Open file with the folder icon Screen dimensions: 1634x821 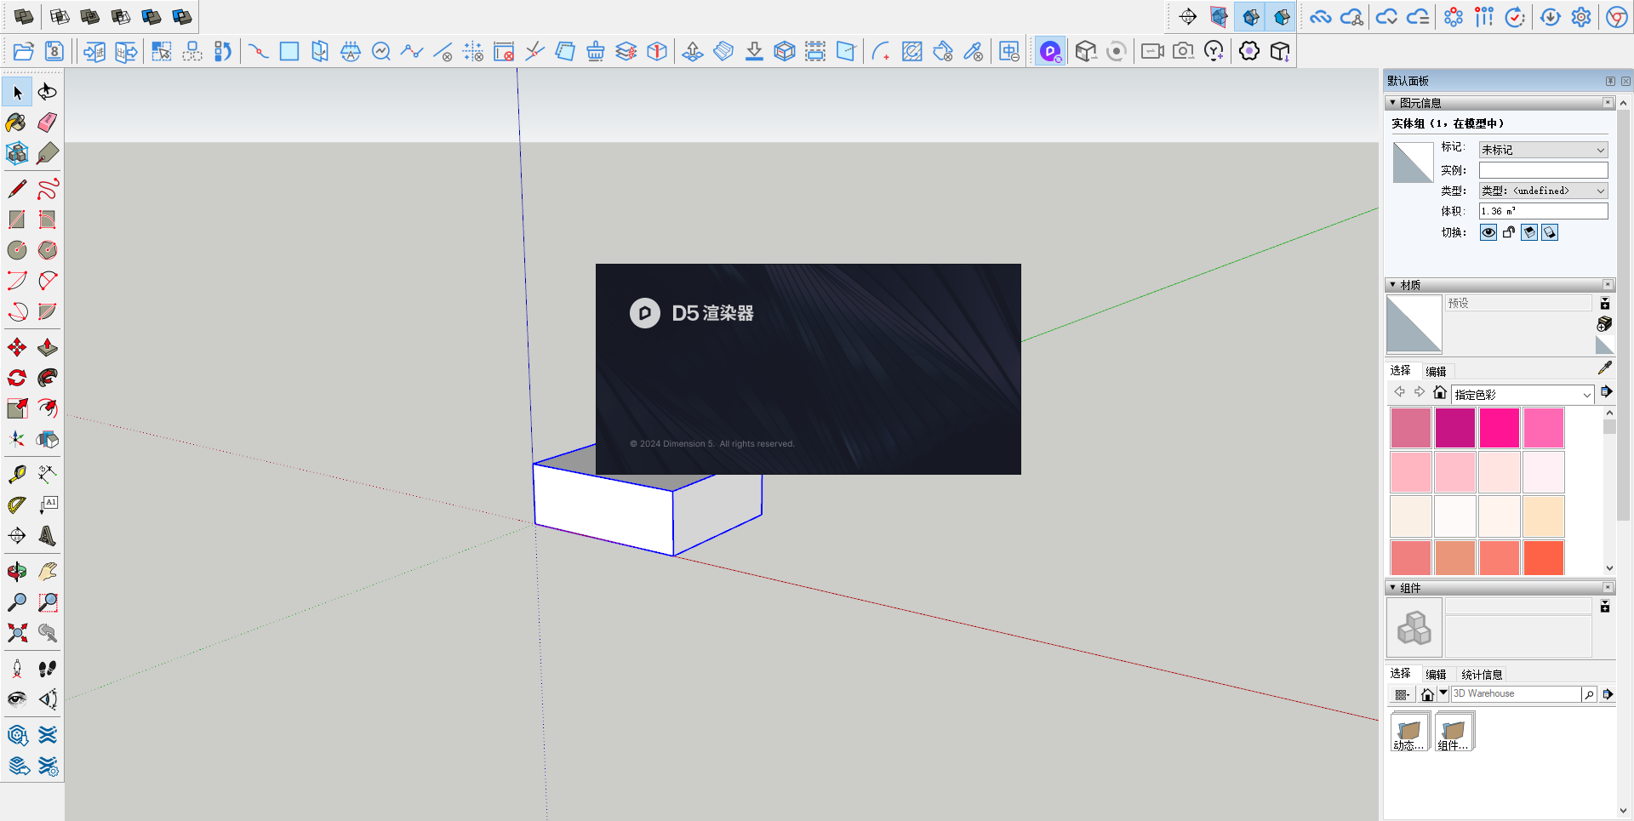coord(24,52)
